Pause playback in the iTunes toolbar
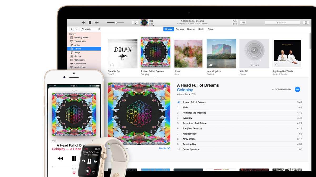Viewport: 316px width, 177px height. coord(90,23)
